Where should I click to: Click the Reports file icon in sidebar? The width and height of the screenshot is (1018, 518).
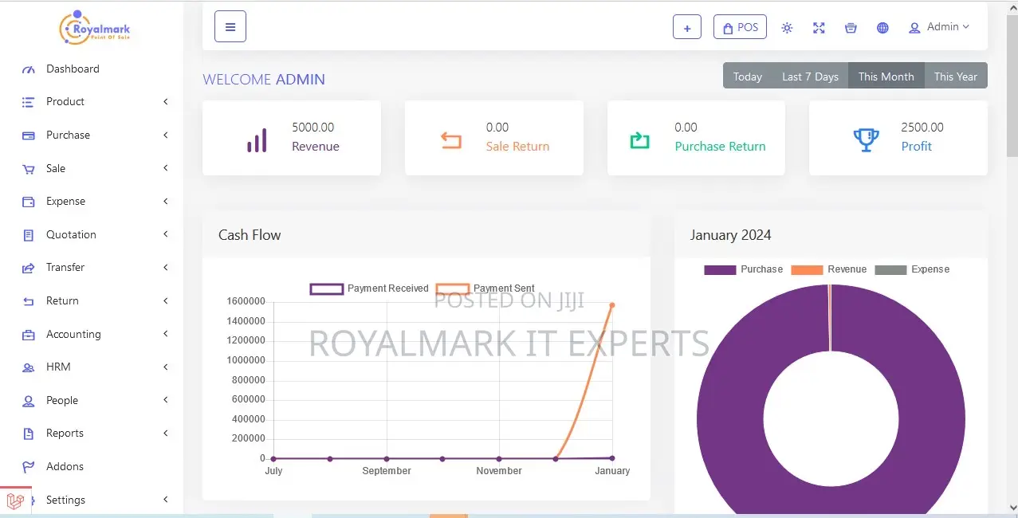29,434
